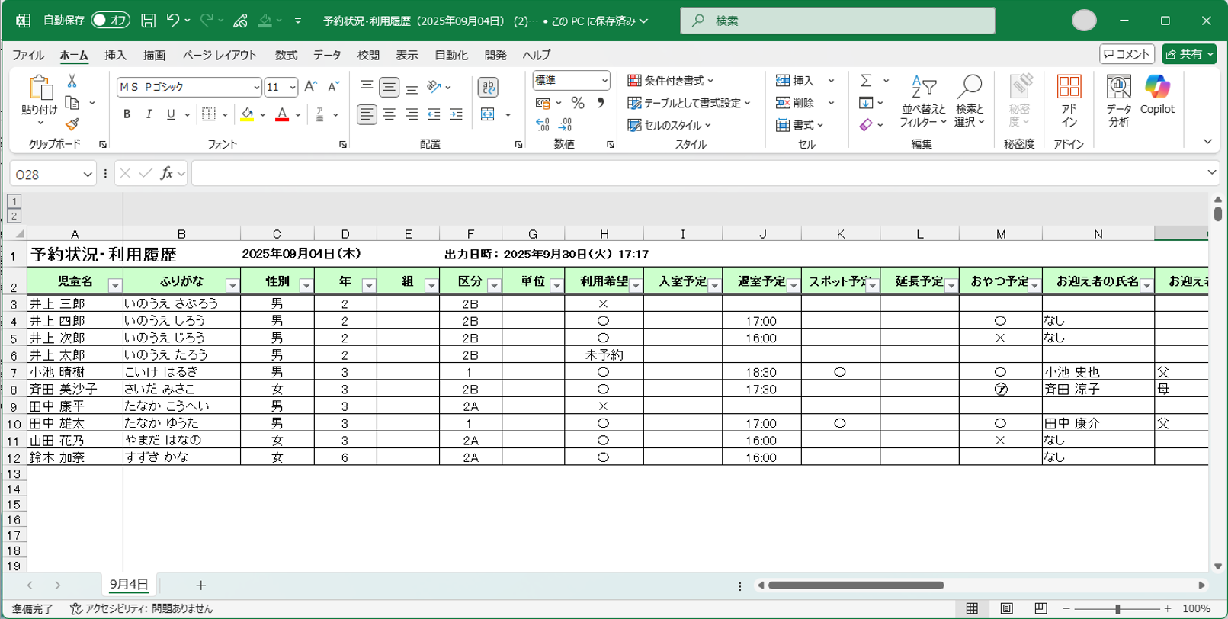The height and width of the screenshot is (619, 1228).
Task: Click the 共有 share button
Action: [x=1188, y=54]
